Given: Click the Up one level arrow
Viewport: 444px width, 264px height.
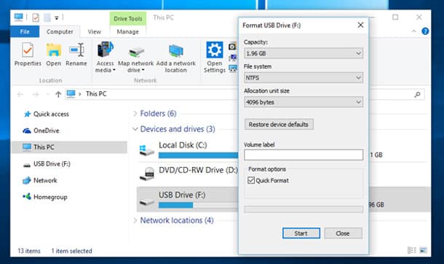Looking at the screenshot, I should (58, 94).
